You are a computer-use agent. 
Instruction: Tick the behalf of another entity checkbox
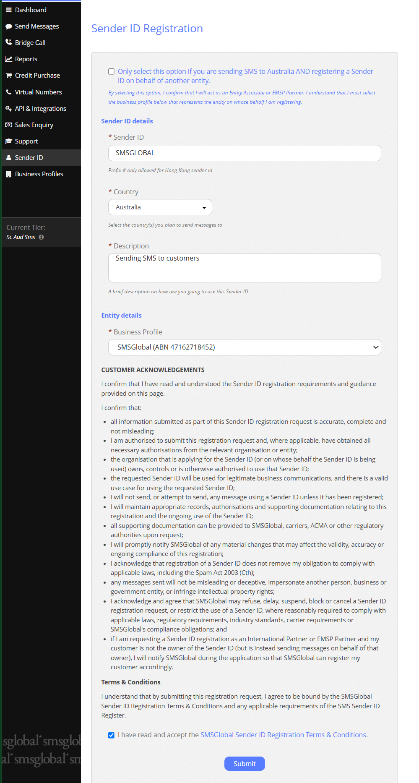(111, 72)
